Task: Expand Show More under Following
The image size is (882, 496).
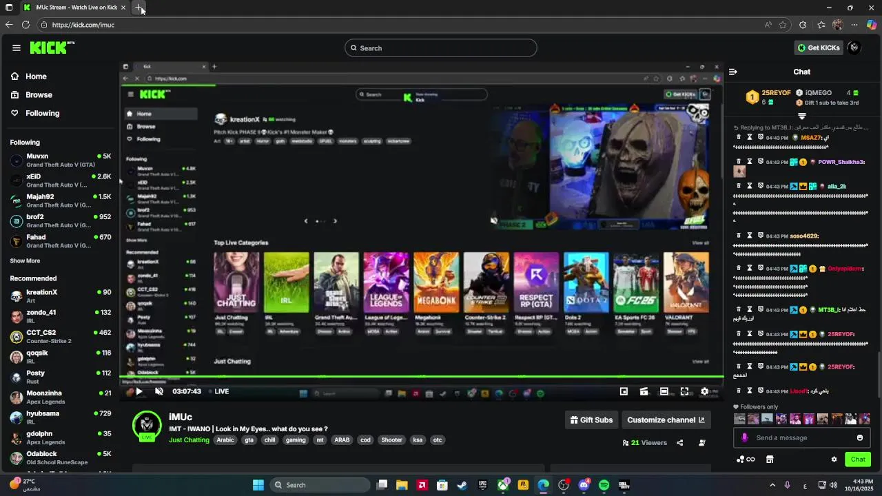Action: (25, 261)
